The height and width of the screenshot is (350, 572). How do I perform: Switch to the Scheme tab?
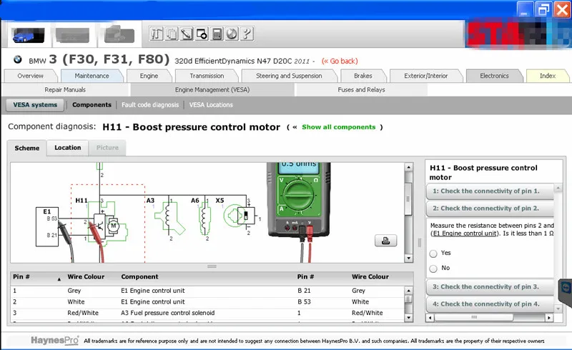[x=27, y=149]
